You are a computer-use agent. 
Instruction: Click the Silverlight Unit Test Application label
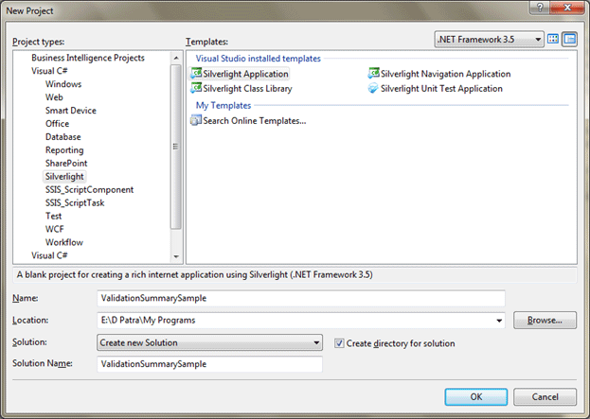(441, 89)
